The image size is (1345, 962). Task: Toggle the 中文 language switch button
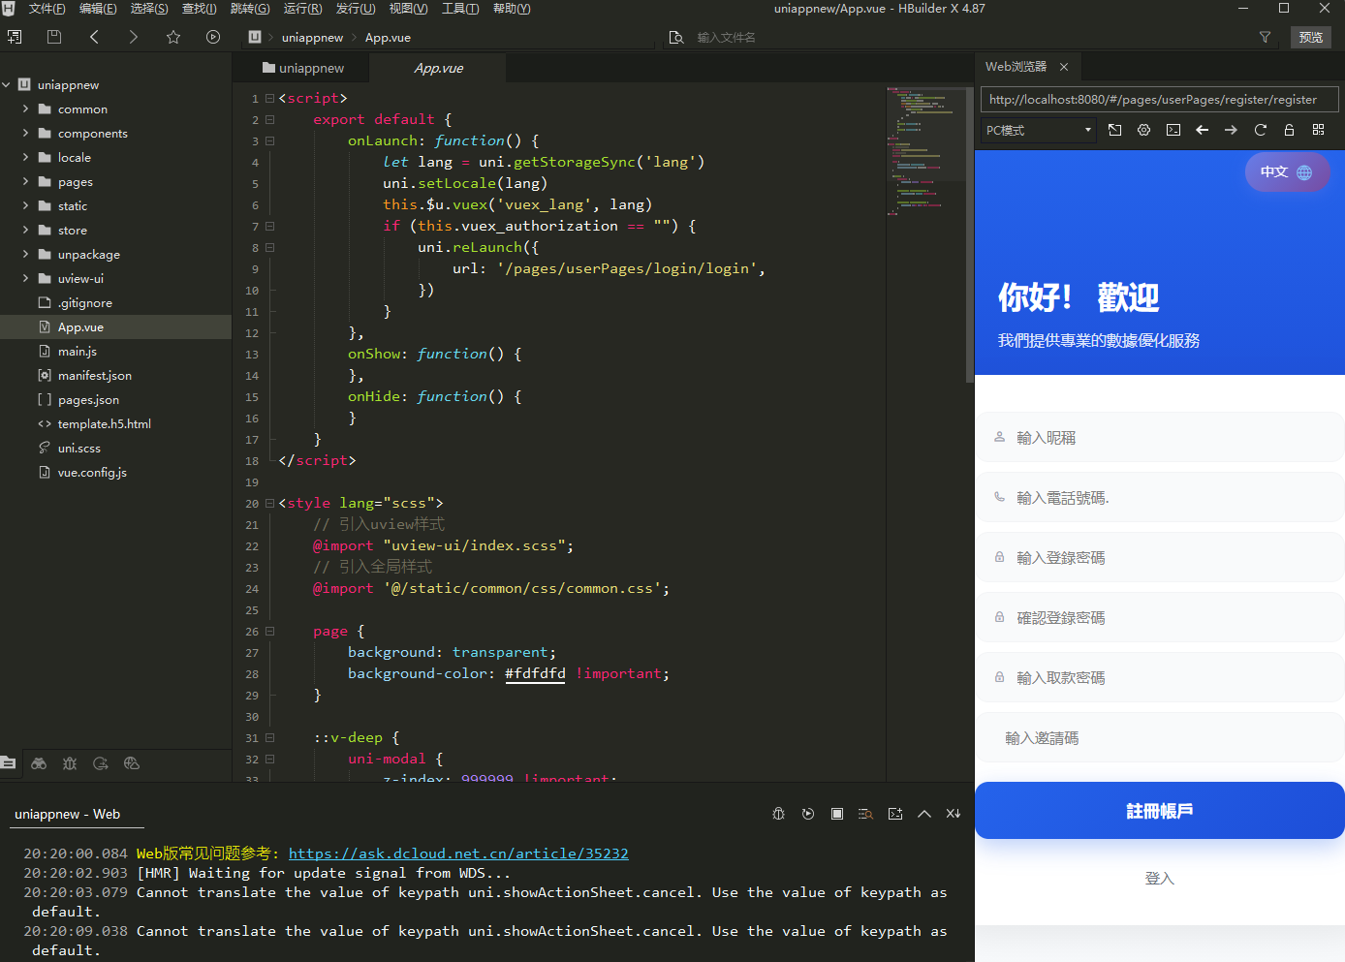(x=1287, y=172)
